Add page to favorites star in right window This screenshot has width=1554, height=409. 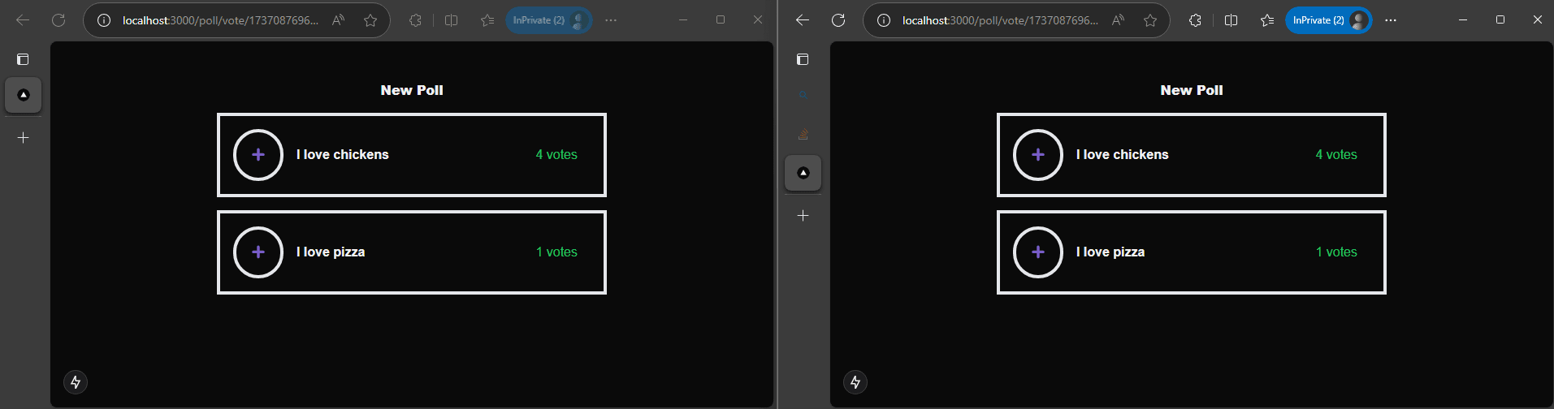(1150, 20)
